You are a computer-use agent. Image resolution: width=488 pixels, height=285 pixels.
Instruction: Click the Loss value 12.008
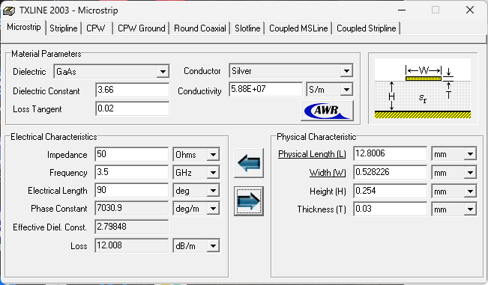[x=131, y=246]
